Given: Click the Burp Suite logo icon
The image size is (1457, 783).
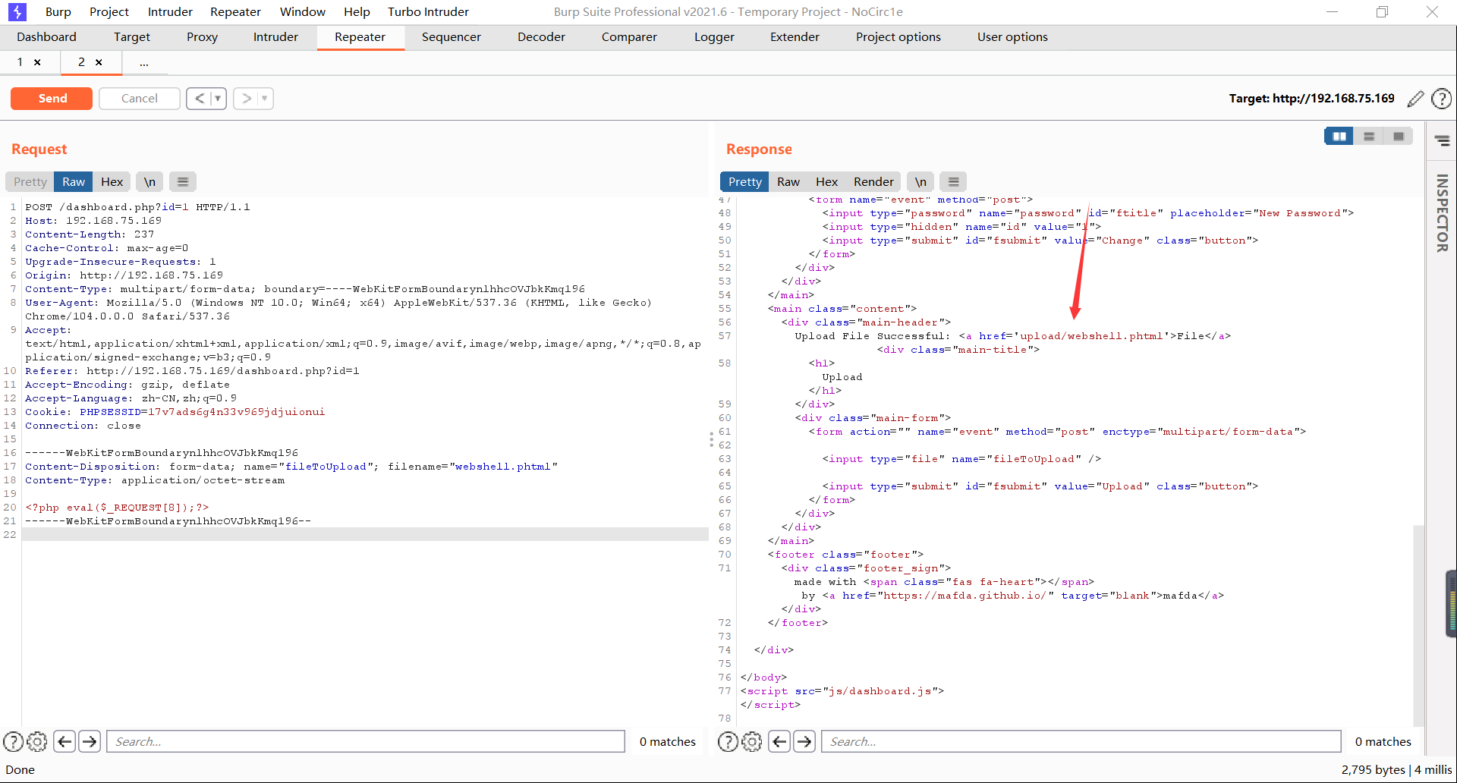Looking at the screenshot, I should tap(17, 11).
